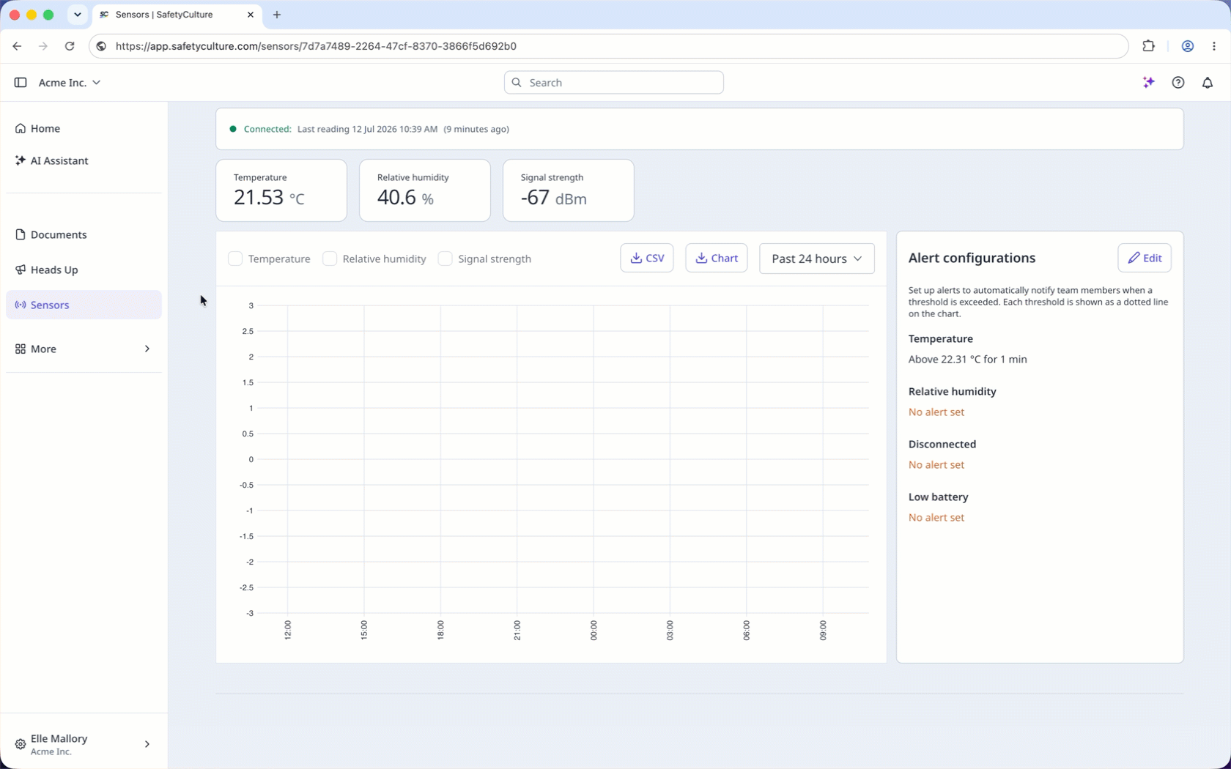Click the Sensors broadcast icon in sidebar
The height and width of the screenshot is (769, 1231).
[x=21, y=305]
